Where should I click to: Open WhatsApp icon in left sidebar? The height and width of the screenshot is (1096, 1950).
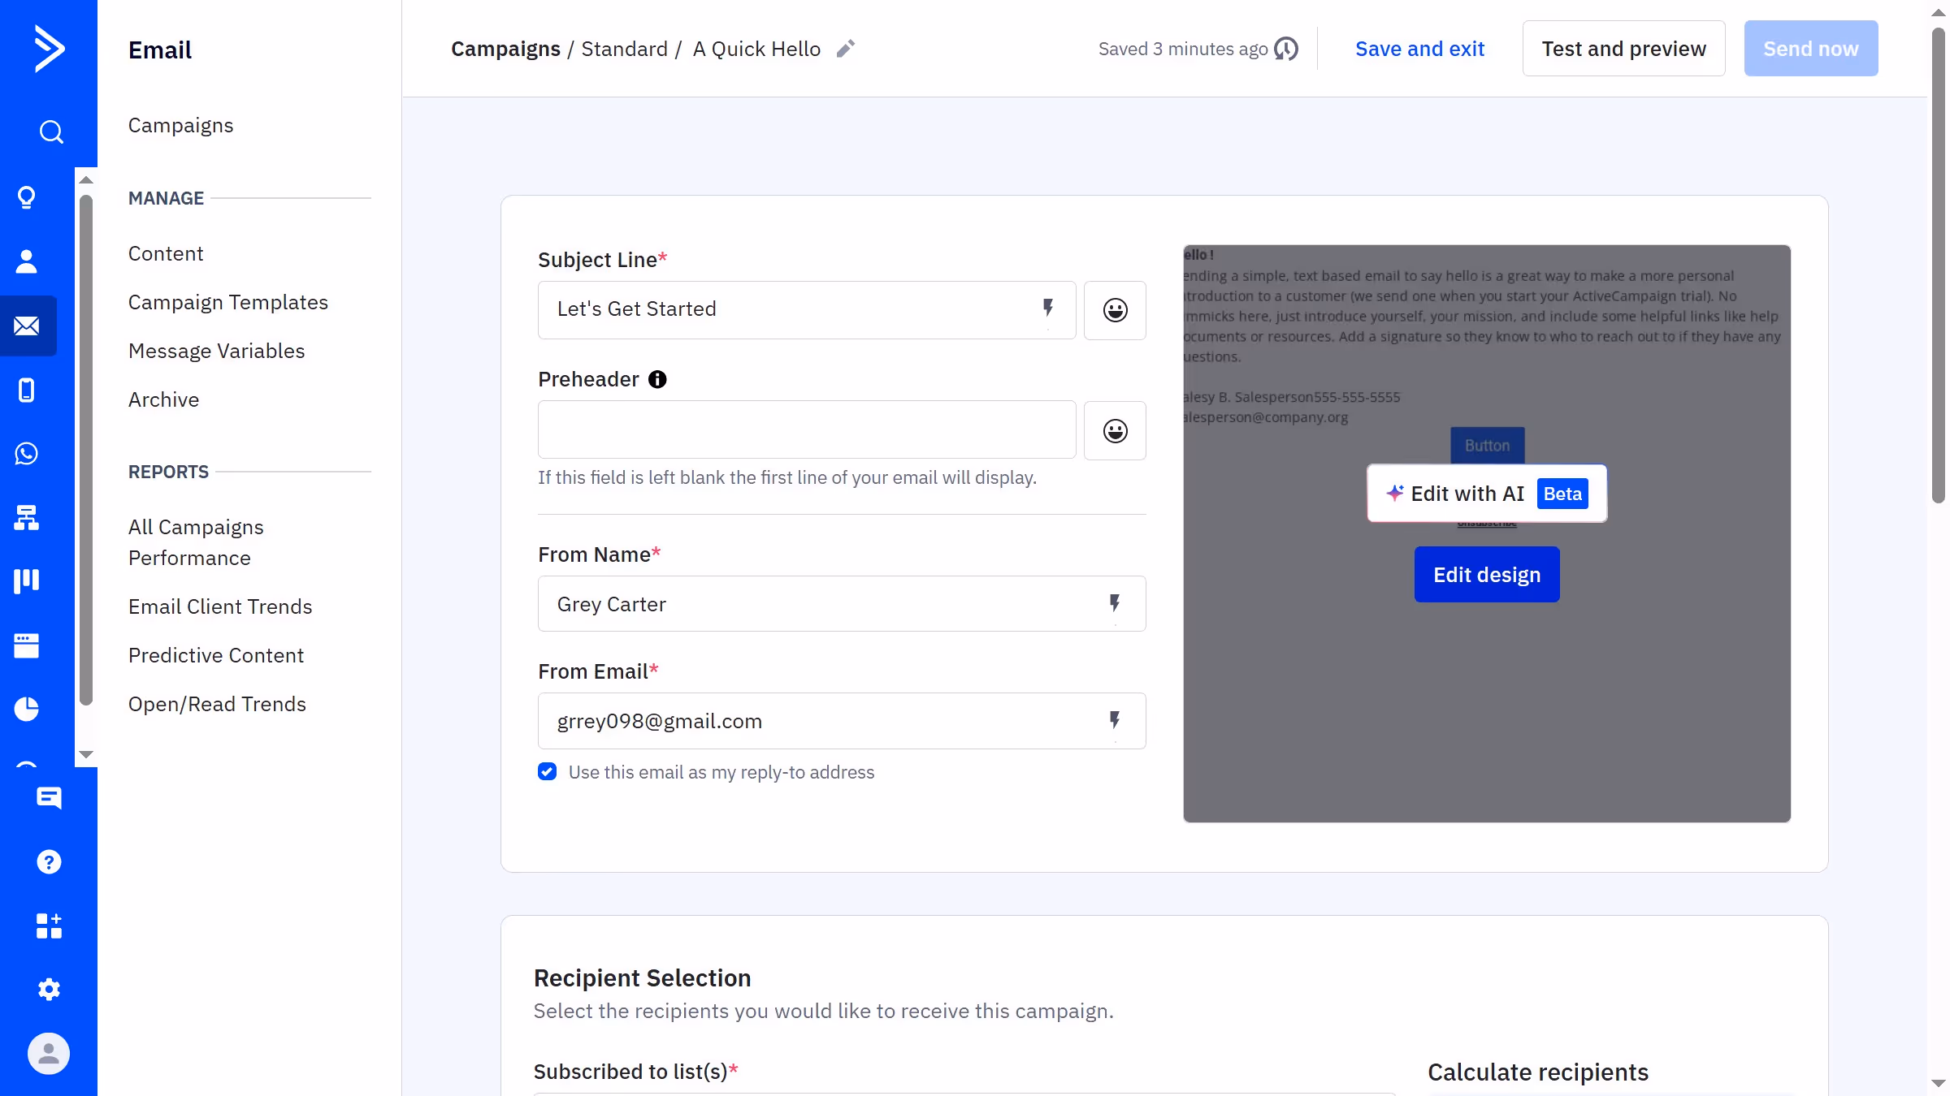(x=27, y=454)
